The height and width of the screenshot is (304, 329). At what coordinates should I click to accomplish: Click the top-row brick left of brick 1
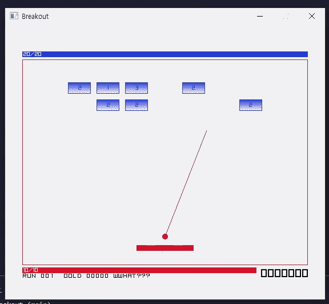pyautogui.click(x=79, y=88)
